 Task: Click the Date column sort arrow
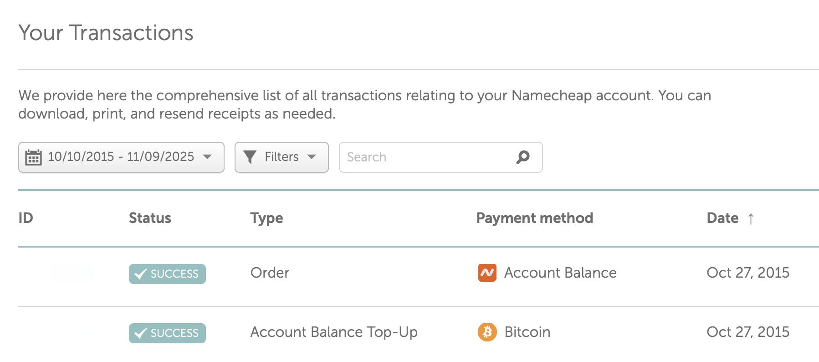(x=751, y=219)
